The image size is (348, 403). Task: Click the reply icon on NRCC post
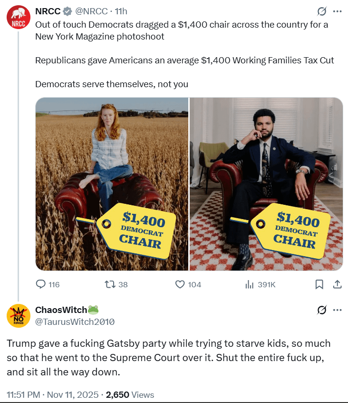(41, 284)
